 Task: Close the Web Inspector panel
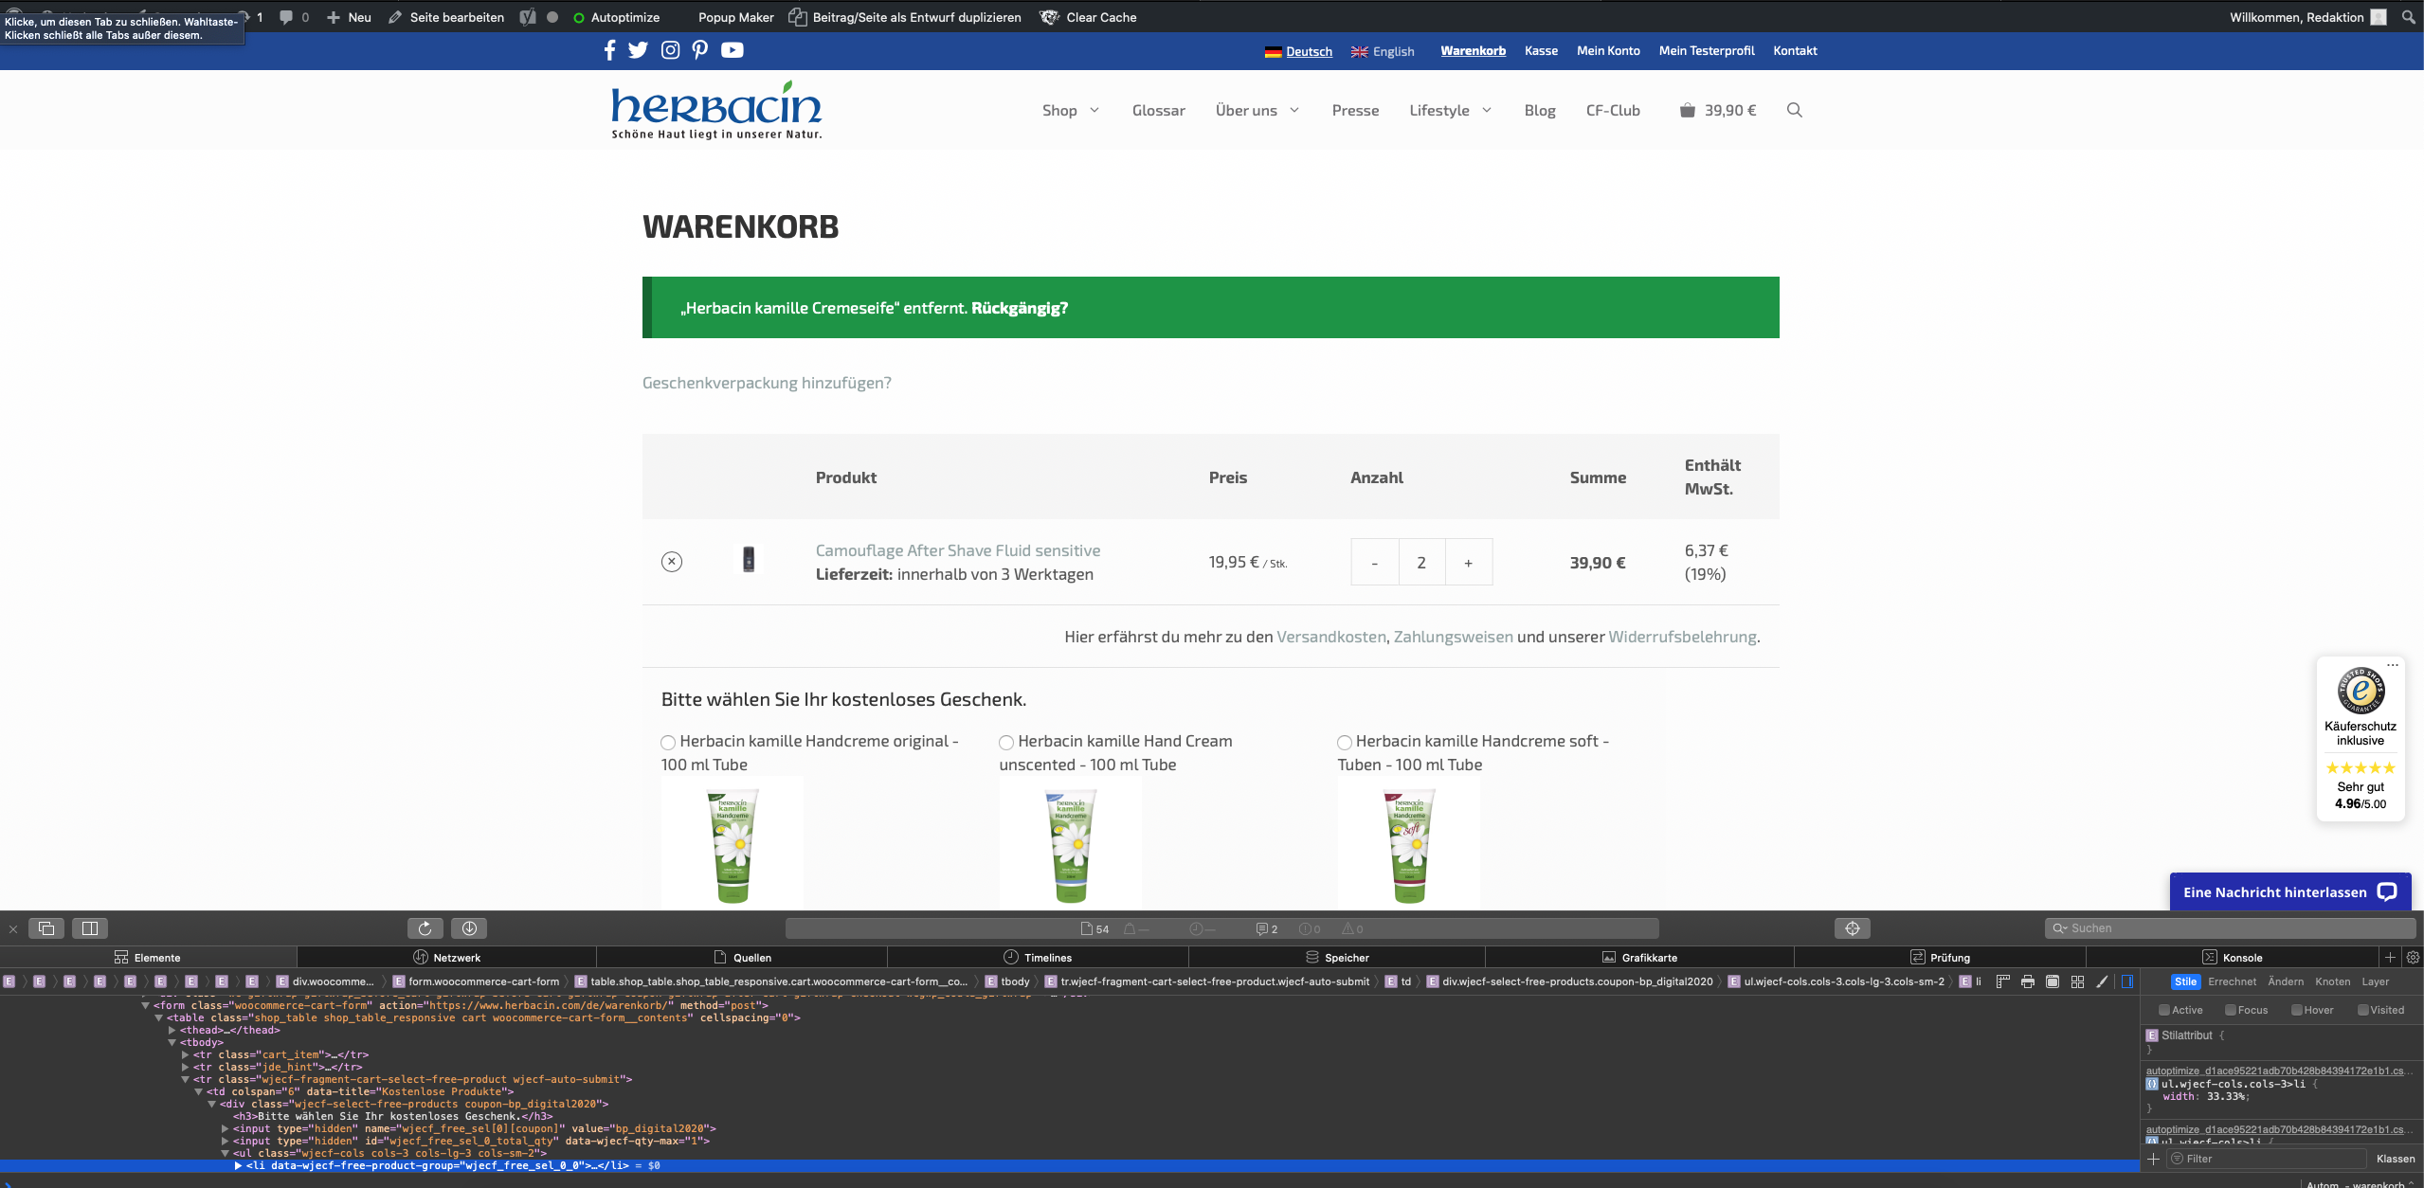[x=13, y=929]
